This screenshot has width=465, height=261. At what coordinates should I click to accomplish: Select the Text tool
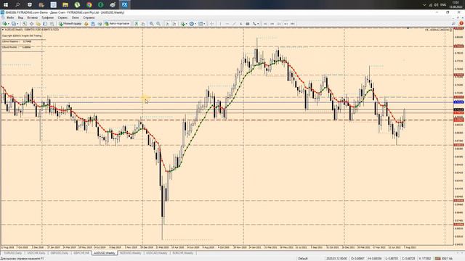pos(240,24)
